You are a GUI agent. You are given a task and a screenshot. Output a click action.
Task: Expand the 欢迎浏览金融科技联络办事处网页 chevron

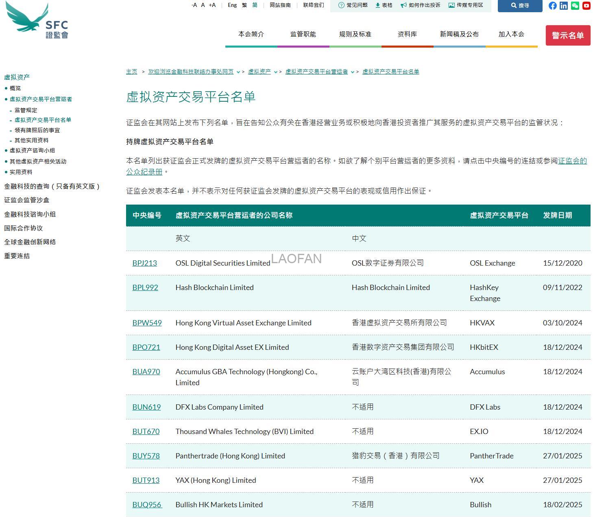tap(239, 72)
